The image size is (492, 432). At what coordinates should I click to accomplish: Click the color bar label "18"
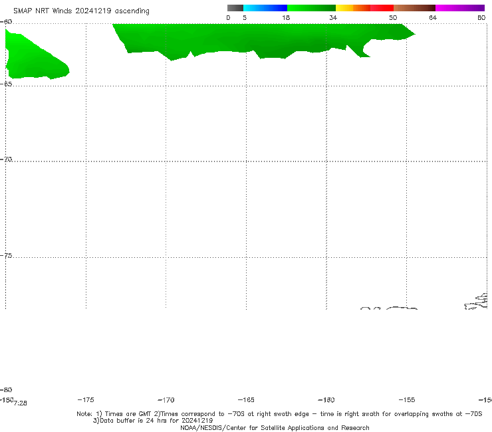286,17
